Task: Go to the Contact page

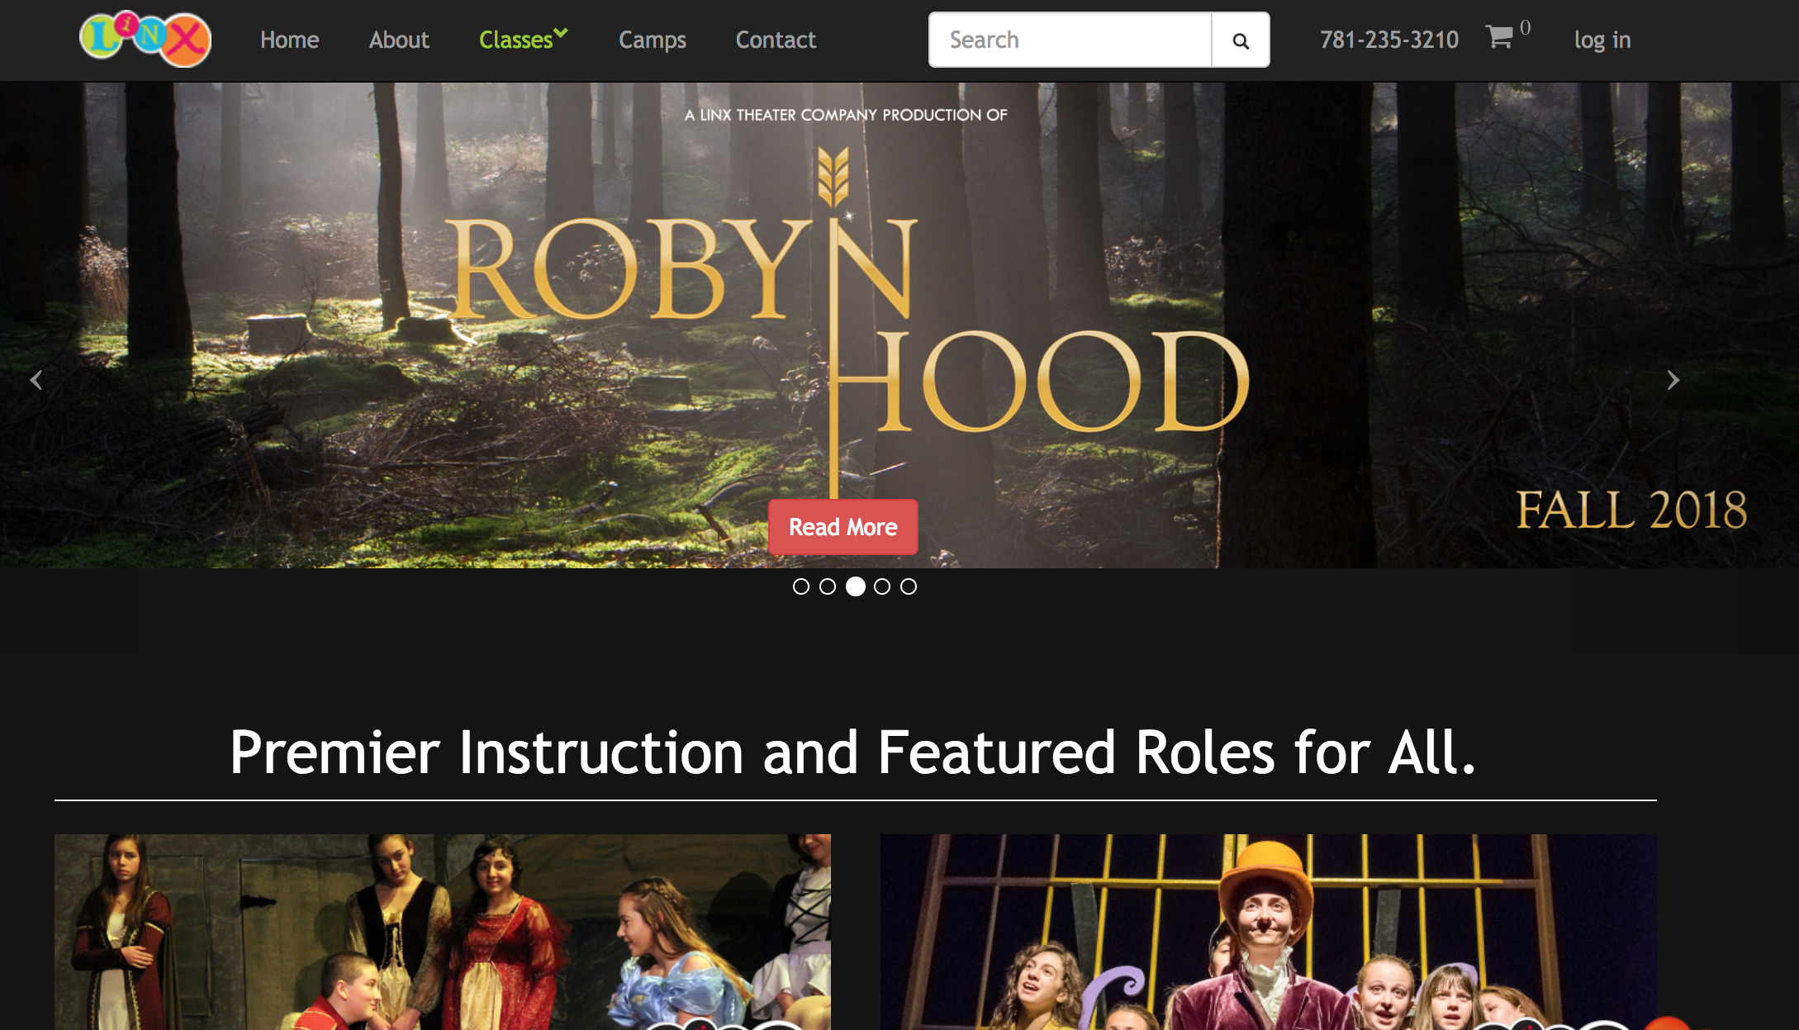Action: 776,40
